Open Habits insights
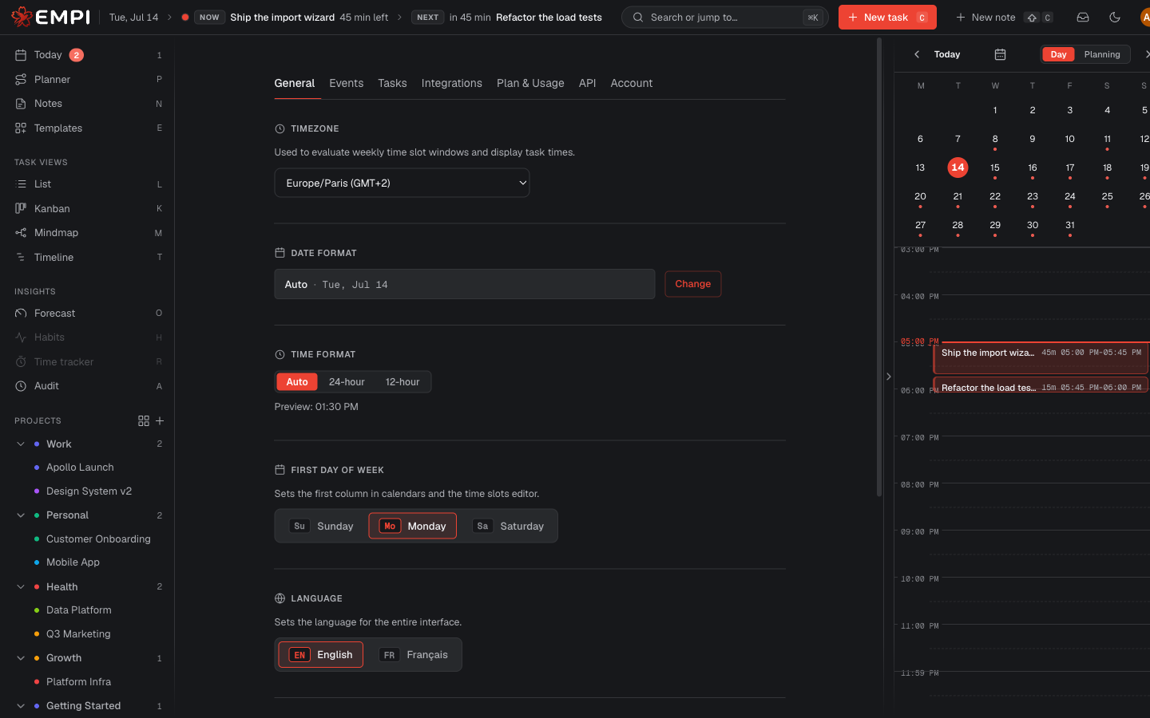1150x718 pixels. 88,337
